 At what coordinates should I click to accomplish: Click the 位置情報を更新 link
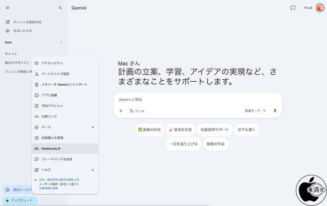[x=48, y=188]
